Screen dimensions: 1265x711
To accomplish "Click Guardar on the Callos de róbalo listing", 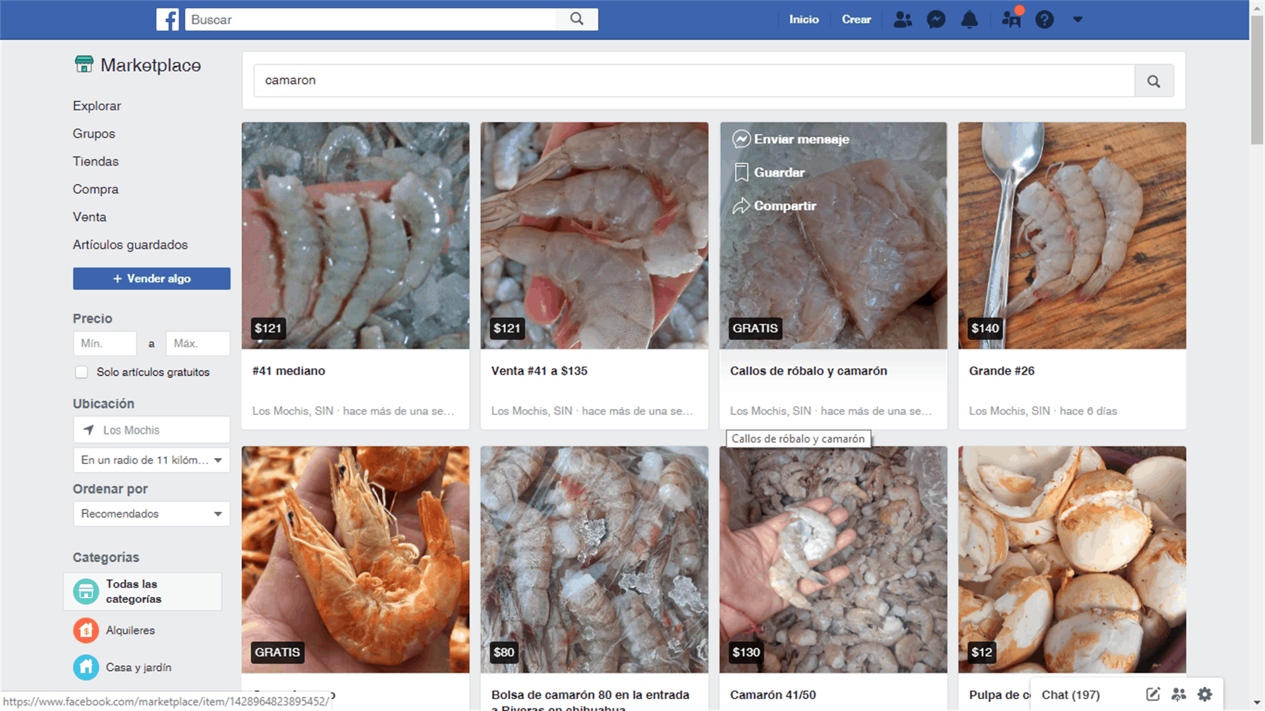I will [x=779, y=173].
